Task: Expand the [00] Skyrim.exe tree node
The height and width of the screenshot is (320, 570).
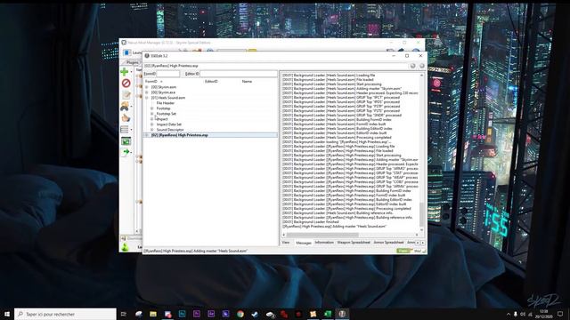Action: 146,92
